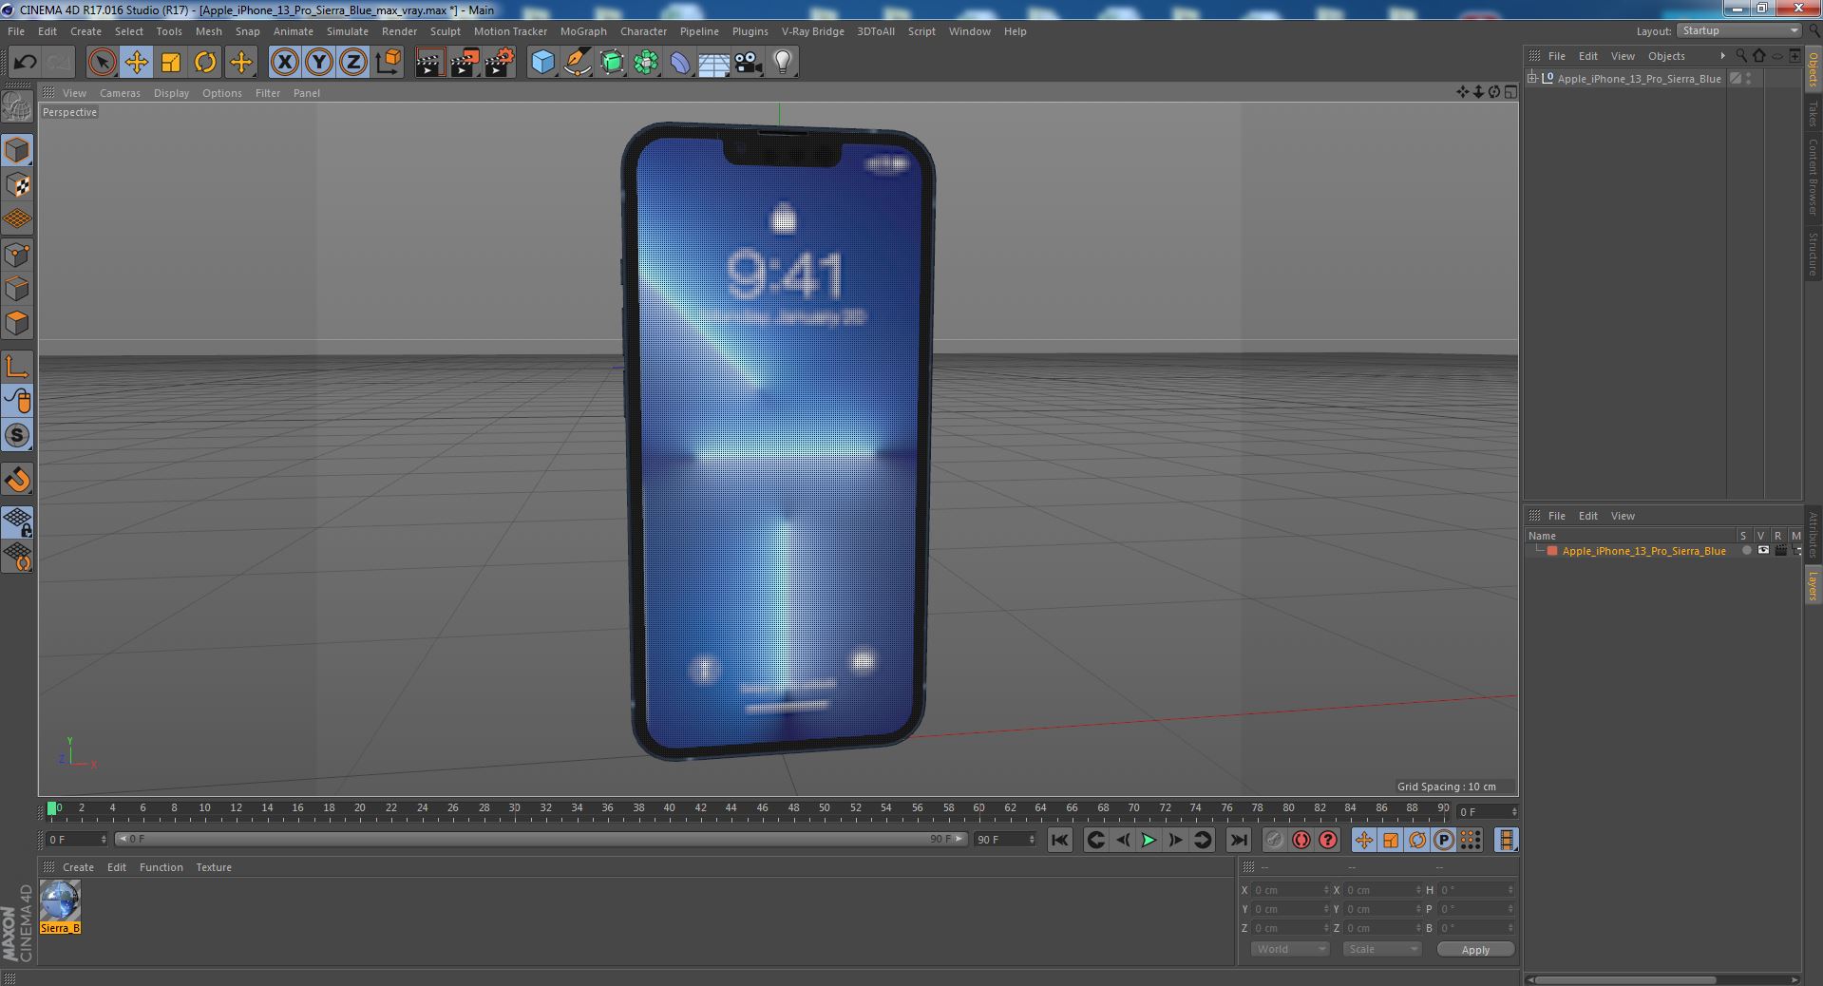
Task: Render the active view
Action: coord(429,63)
